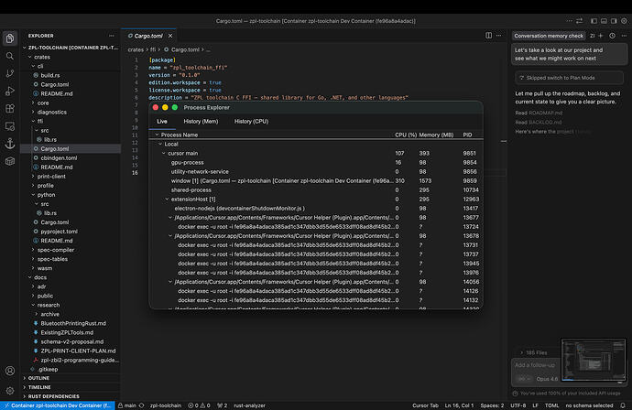Open title bar settings gear icon
The image size is (632, 410).
[x=625, y=21]
